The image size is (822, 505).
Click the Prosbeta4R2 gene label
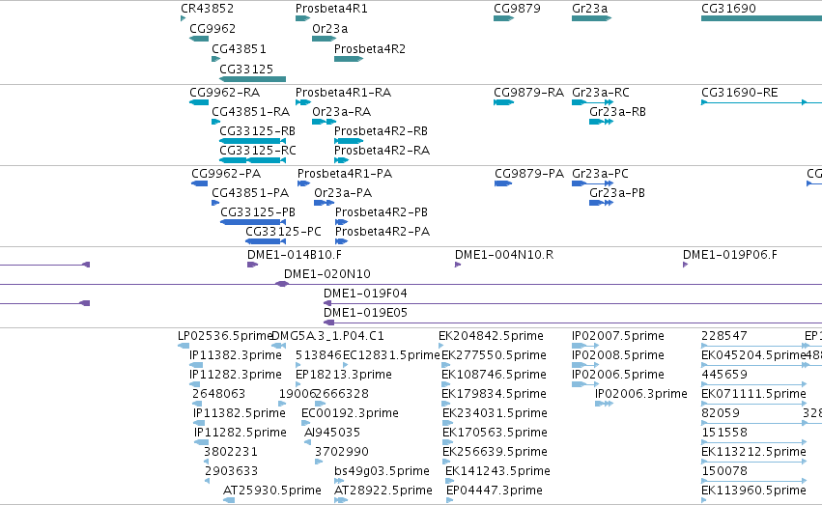[x=370, y=48]
